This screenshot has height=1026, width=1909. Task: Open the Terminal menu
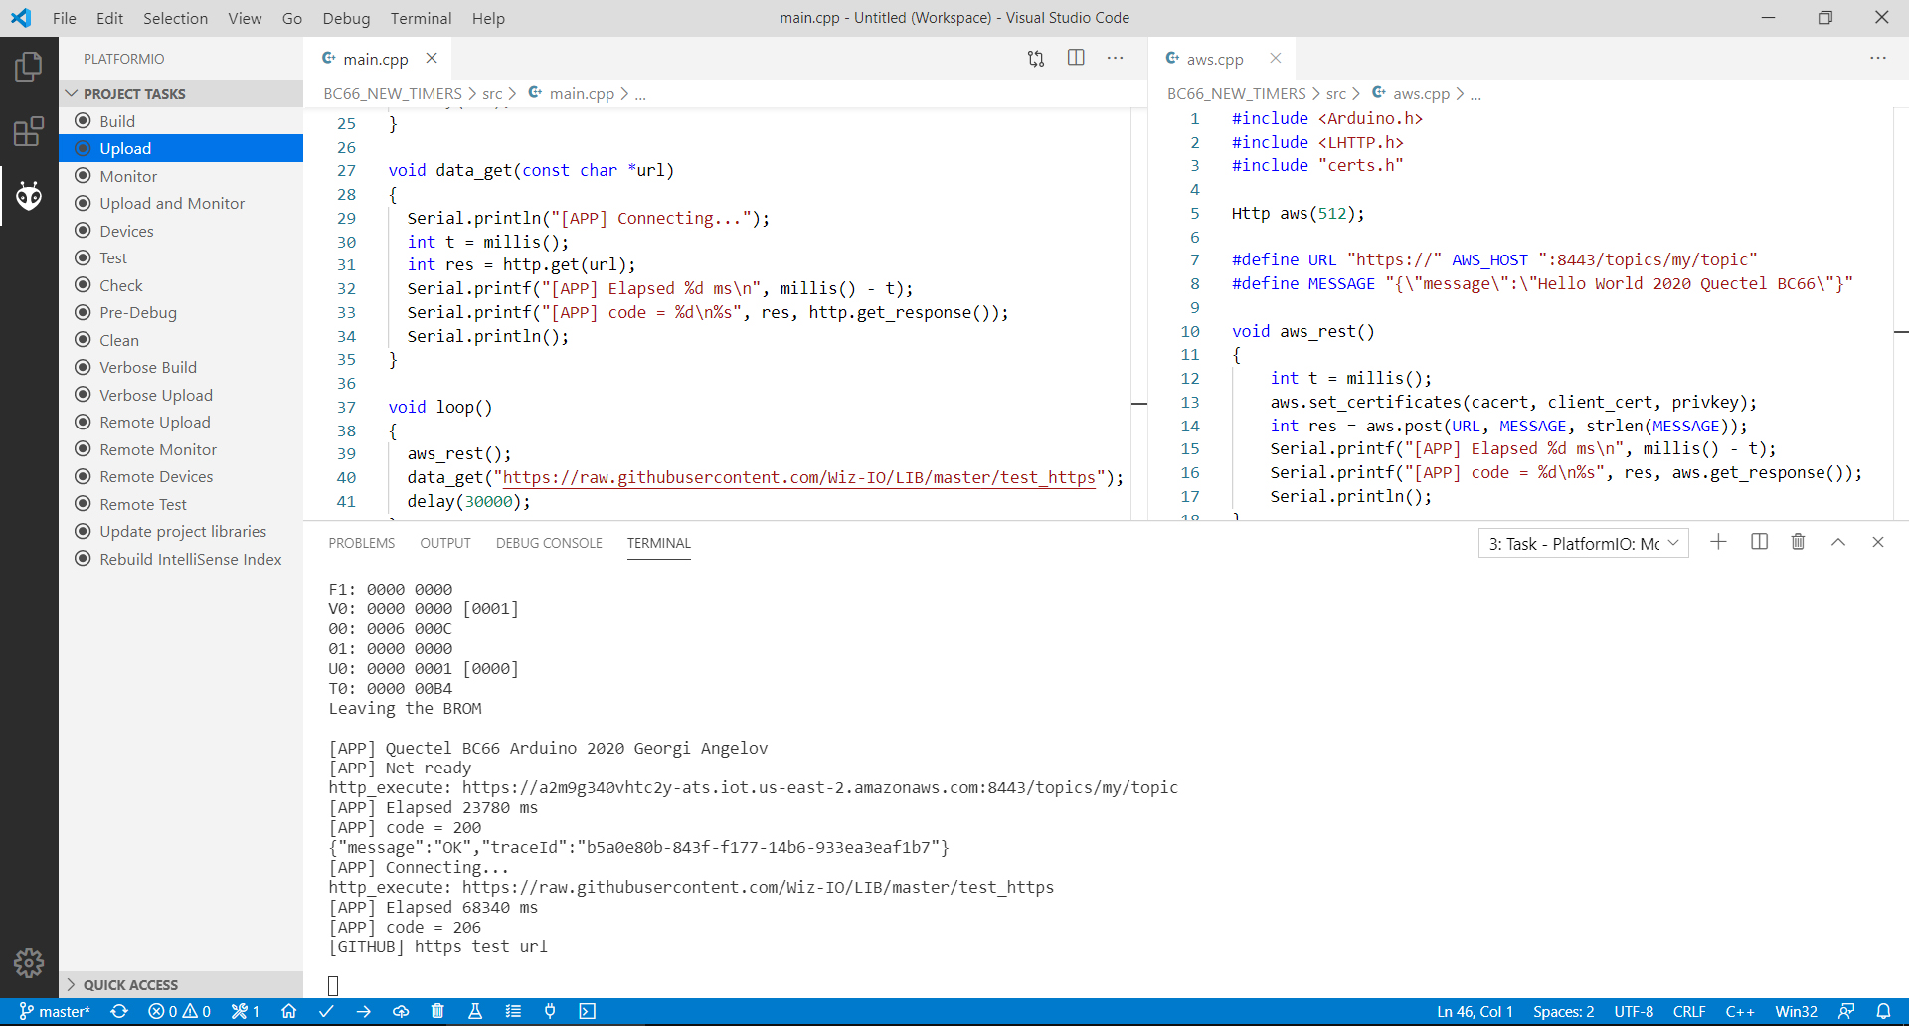(421, 18)
